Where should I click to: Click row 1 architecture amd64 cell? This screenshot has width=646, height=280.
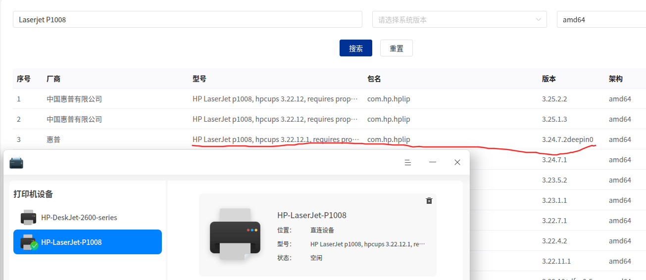point(620,99)
